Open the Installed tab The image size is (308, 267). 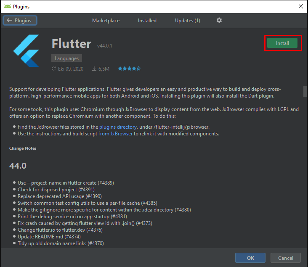[147, 21]
